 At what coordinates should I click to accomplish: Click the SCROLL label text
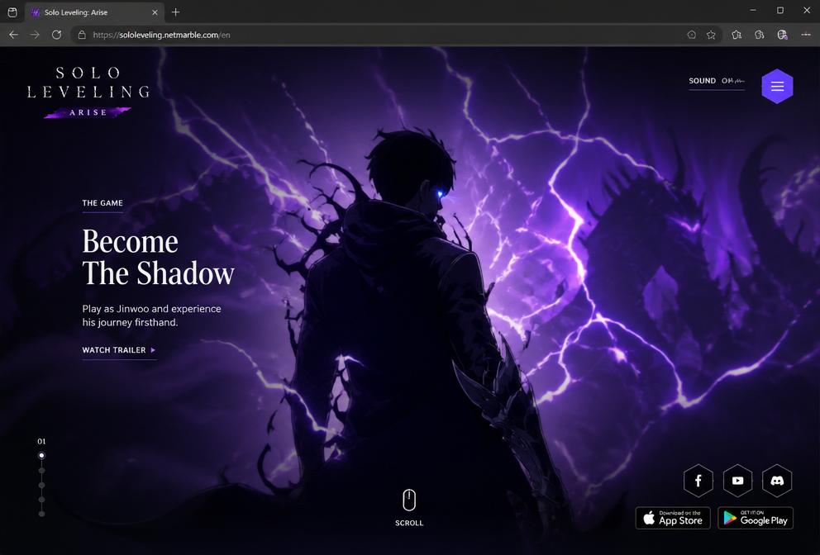pos(409,523)
